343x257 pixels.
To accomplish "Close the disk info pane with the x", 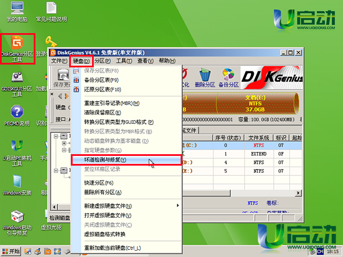I will point(52,94).
